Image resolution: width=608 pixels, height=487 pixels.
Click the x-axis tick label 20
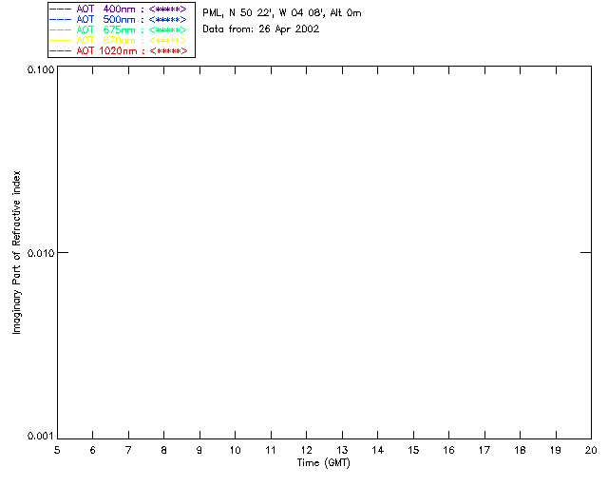point(591,450)
